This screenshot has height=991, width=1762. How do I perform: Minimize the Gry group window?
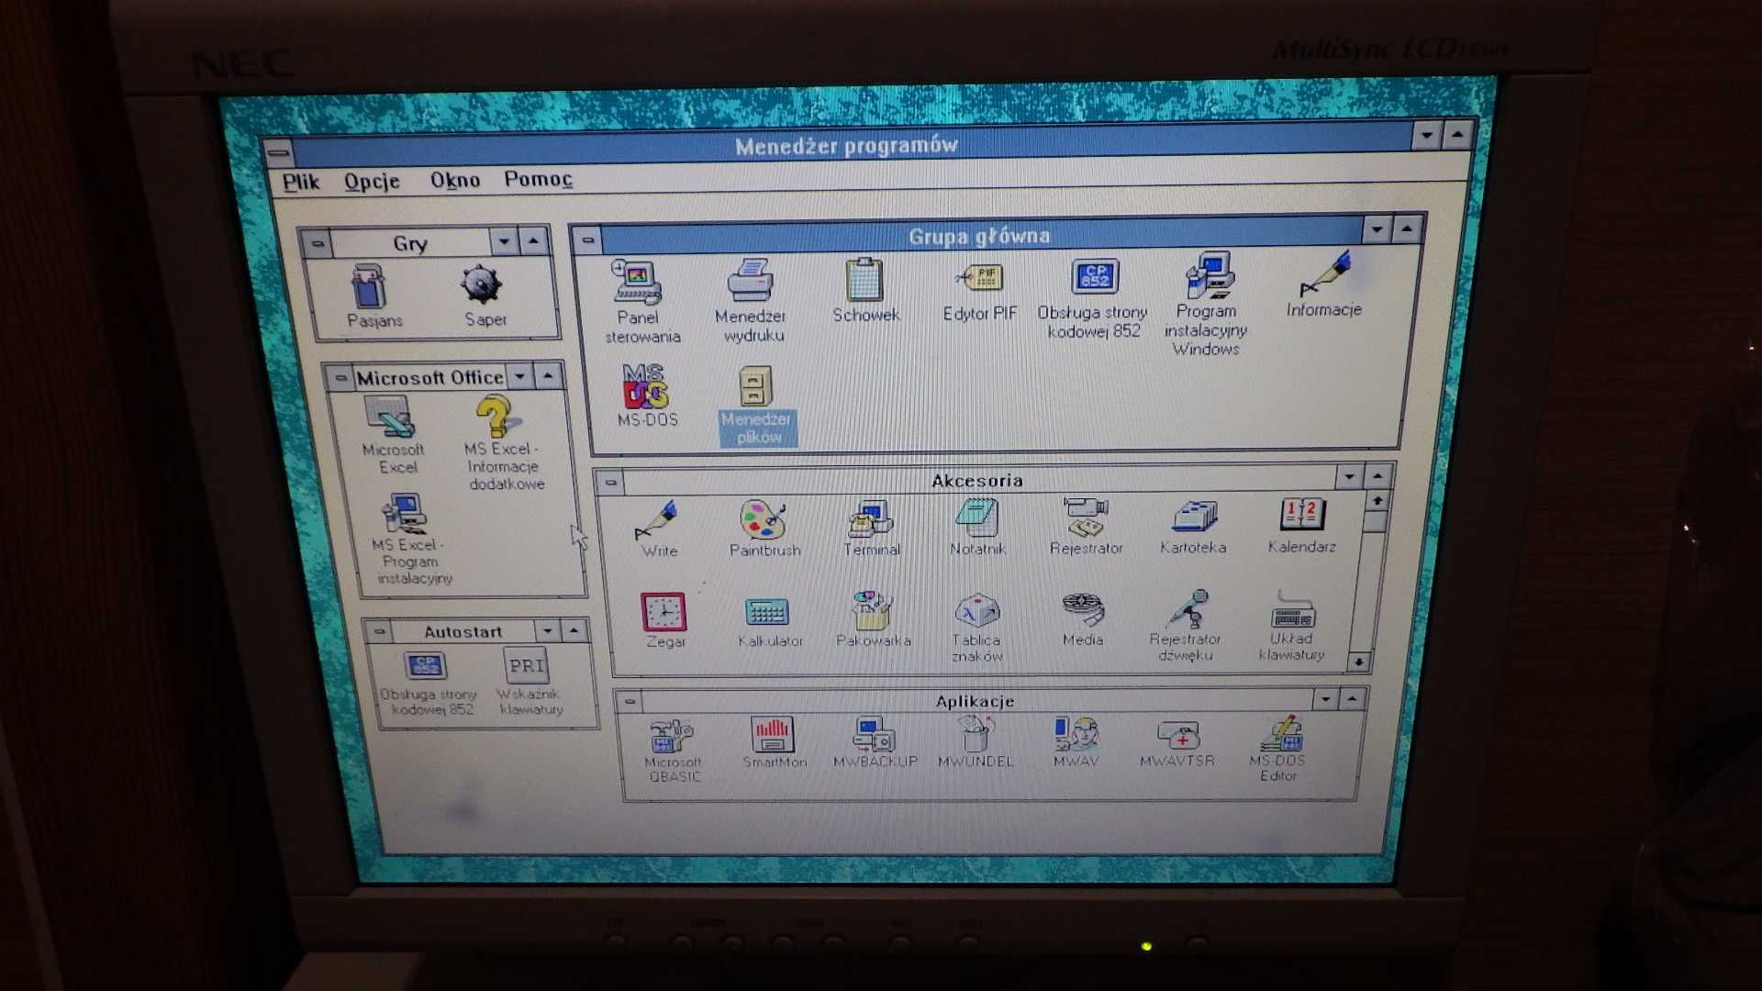(504, 242)
